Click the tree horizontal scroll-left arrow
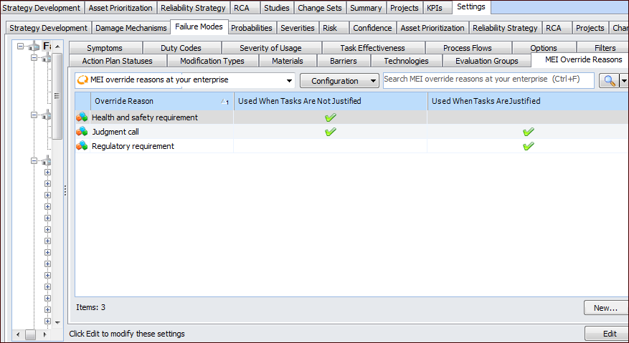Viewport: 629px width, 343px height. (x=18, y=334)
